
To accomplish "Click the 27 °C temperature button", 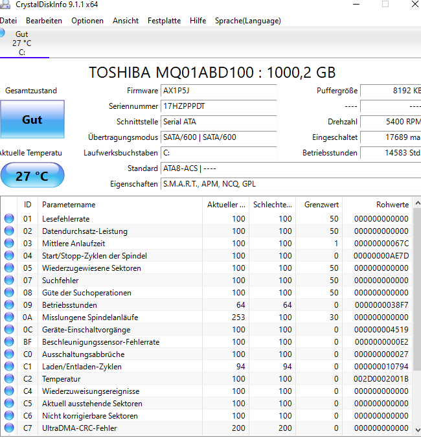I will 32,176.
